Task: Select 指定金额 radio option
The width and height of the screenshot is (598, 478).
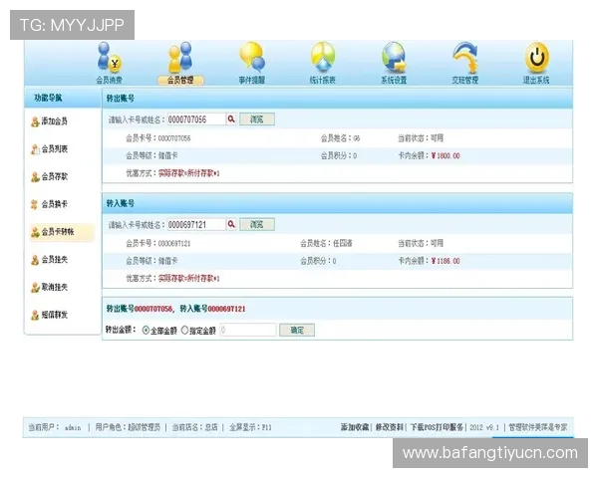Action: click(184, 330)
